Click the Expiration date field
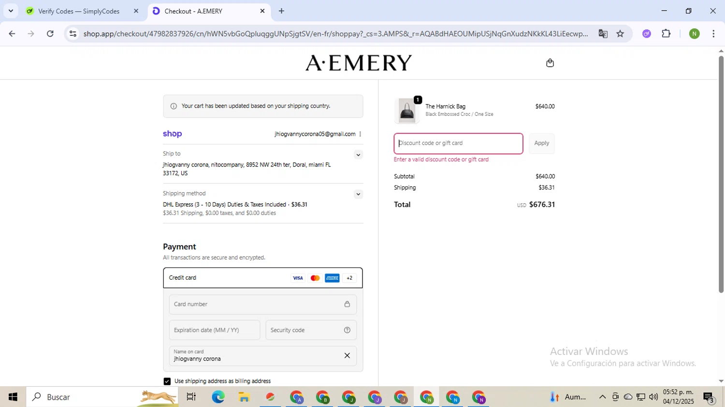Image resolution: width=725 pixels, height=407 pixels. pyautogui.click(x=215, y=330)
